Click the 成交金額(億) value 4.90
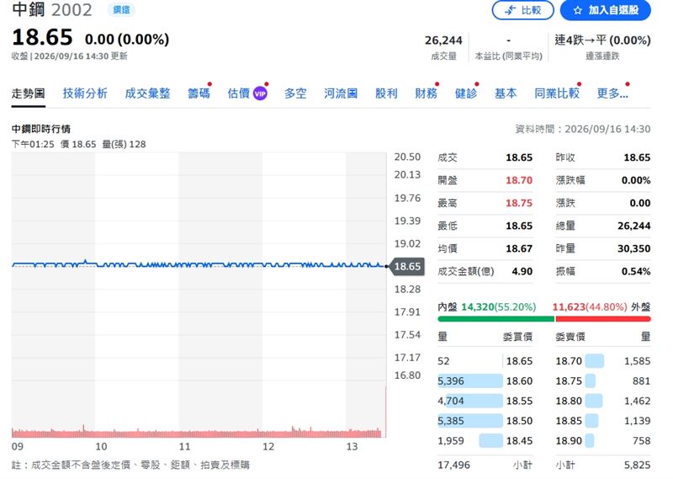The image size is (673, 479). 522,272
